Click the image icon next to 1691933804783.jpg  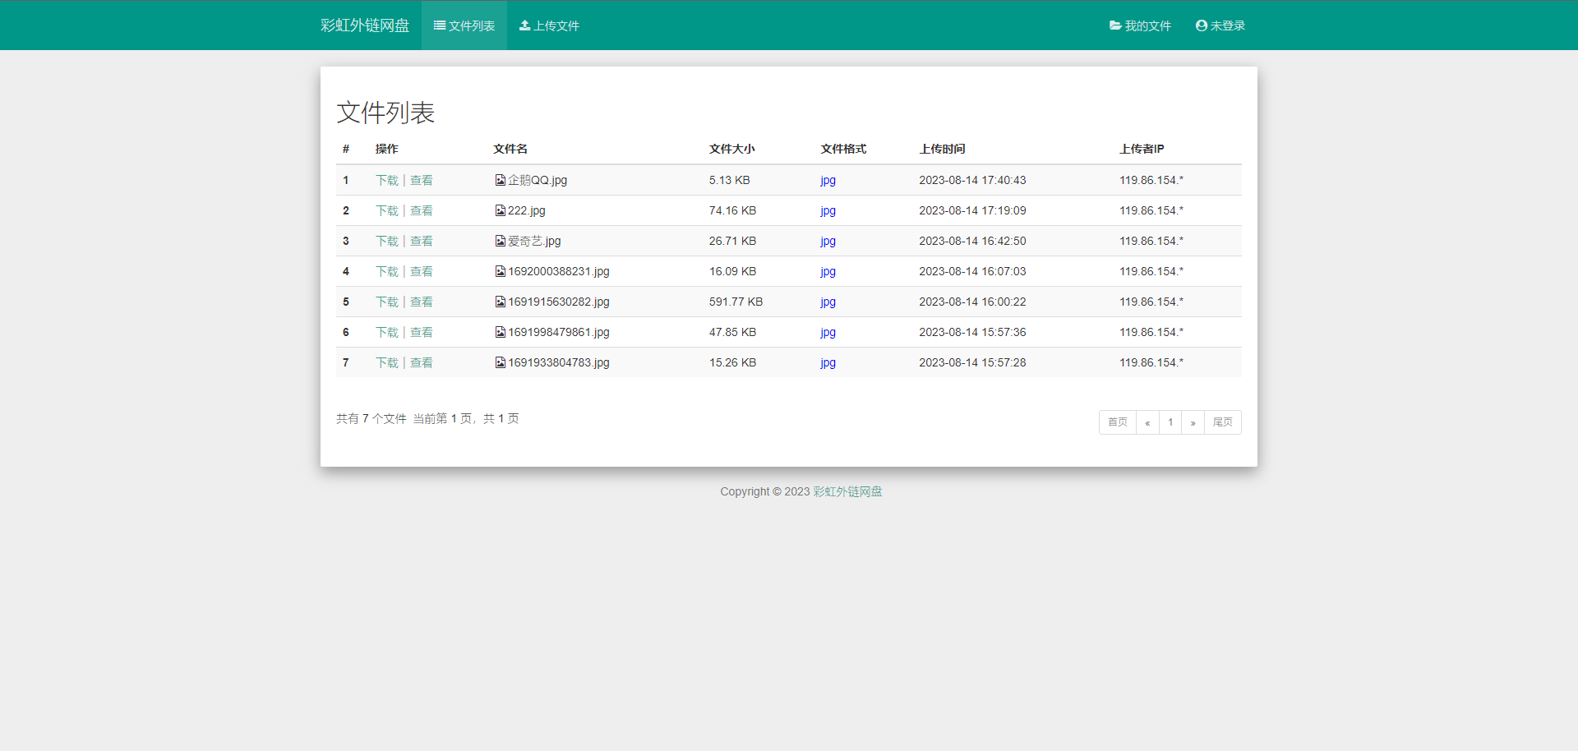click(500, 362)
